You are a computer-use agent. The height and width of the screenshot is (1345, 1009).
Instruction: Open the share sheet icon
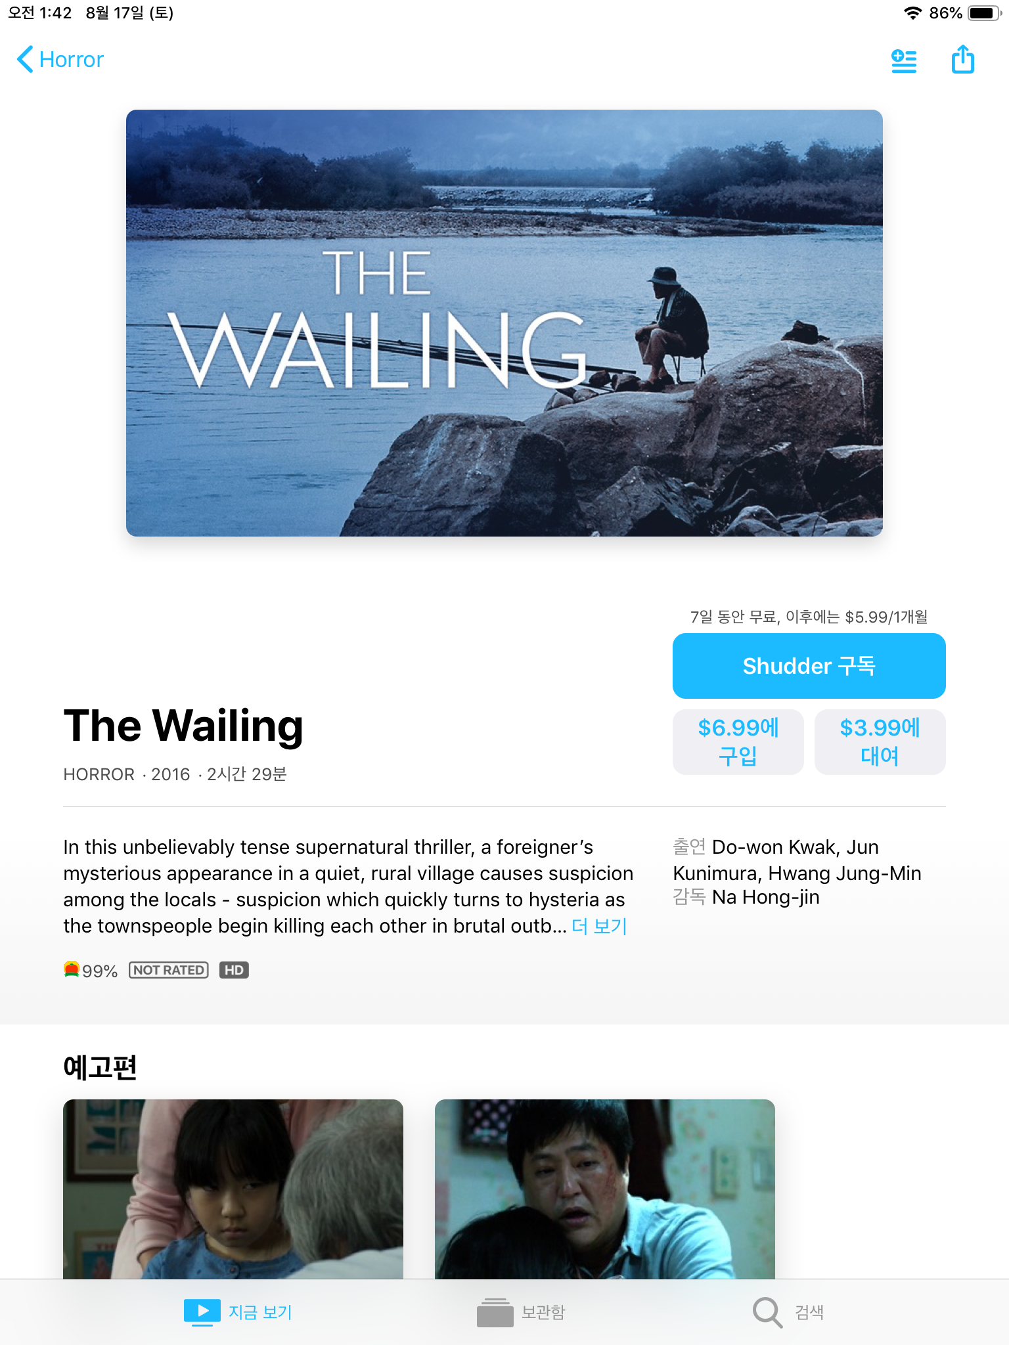[963, 59]
